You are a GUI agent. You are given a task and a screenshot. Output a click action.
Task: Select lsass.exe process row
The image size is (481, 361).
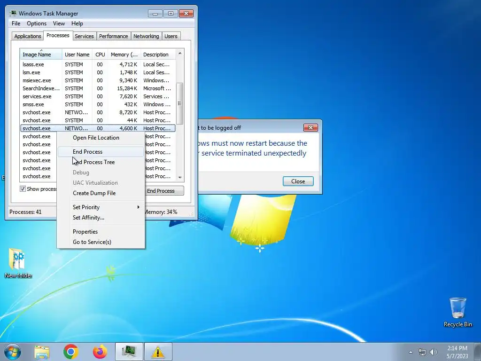[98, 64]
